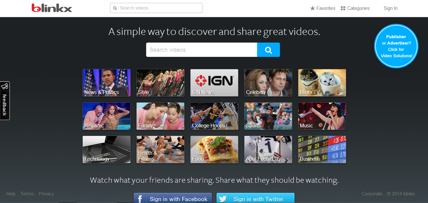Viewport: 428px width, 203px height.
Task: Click the main center search videos box
Action: [201, 50]
